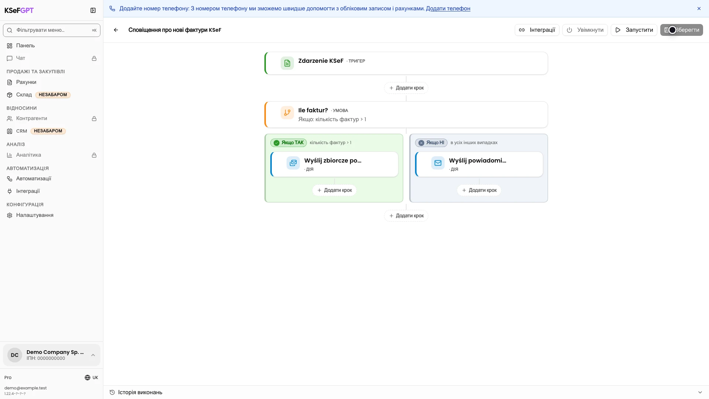Save with the Зберегти button
The width and height of the screenshot is (709, 399).
[x=681, y=30]
